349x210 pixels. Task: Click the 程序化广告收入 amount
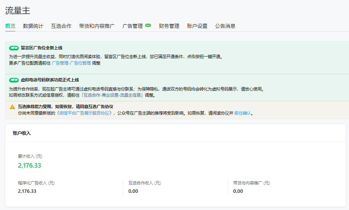27,191
